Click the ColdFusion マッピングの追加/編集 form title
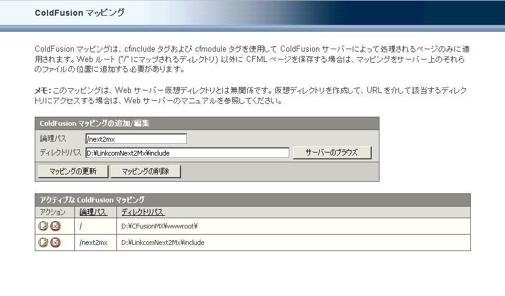Viewport: 505px width, 296px height. pyautogui.click(x=94, y=123)
